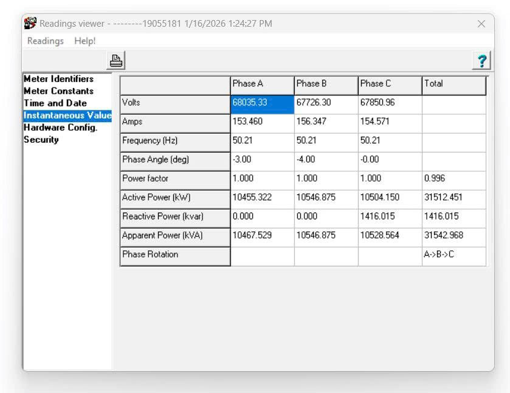Viewport: 510px width, 393px height.
Task: Select Meter Identifiers in the sidebar
Action: pos(59,79)
